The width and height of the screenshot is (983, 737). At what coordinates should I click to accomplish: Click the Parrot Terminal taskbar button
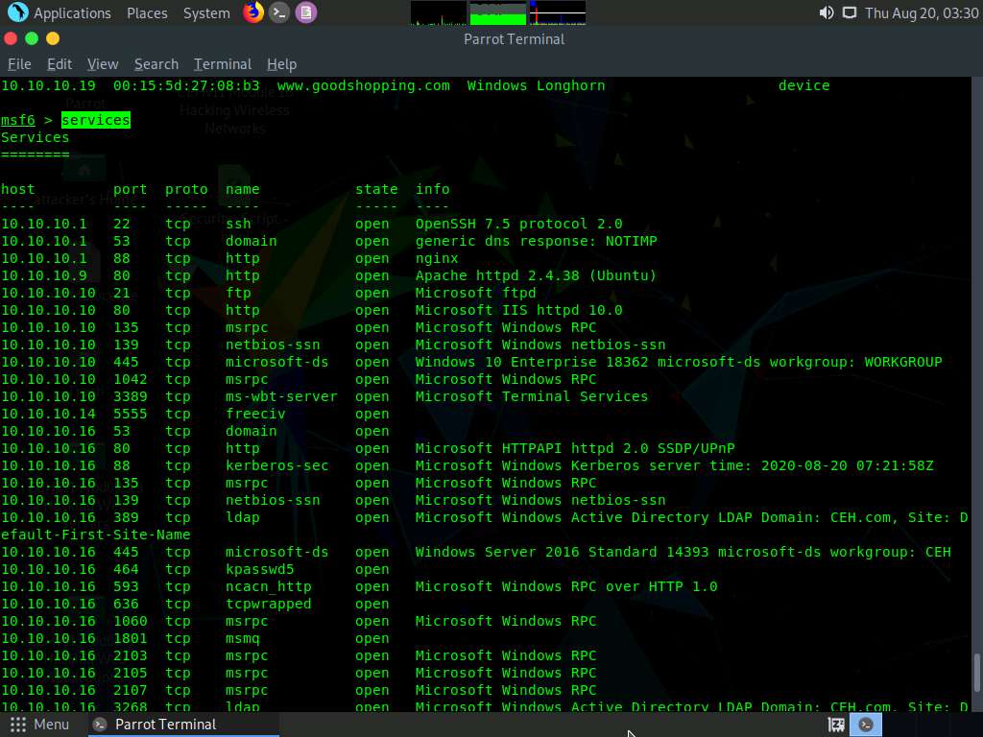(184, 725)
